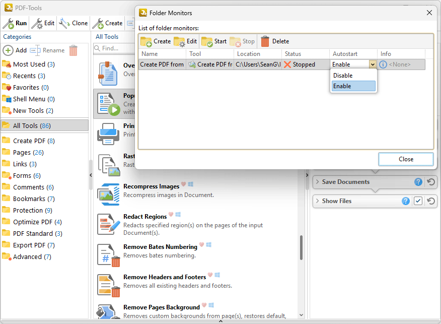Favorite heart next to Recompress Images
The height and width of the screenshot is (324, 441).
(183, 184)
